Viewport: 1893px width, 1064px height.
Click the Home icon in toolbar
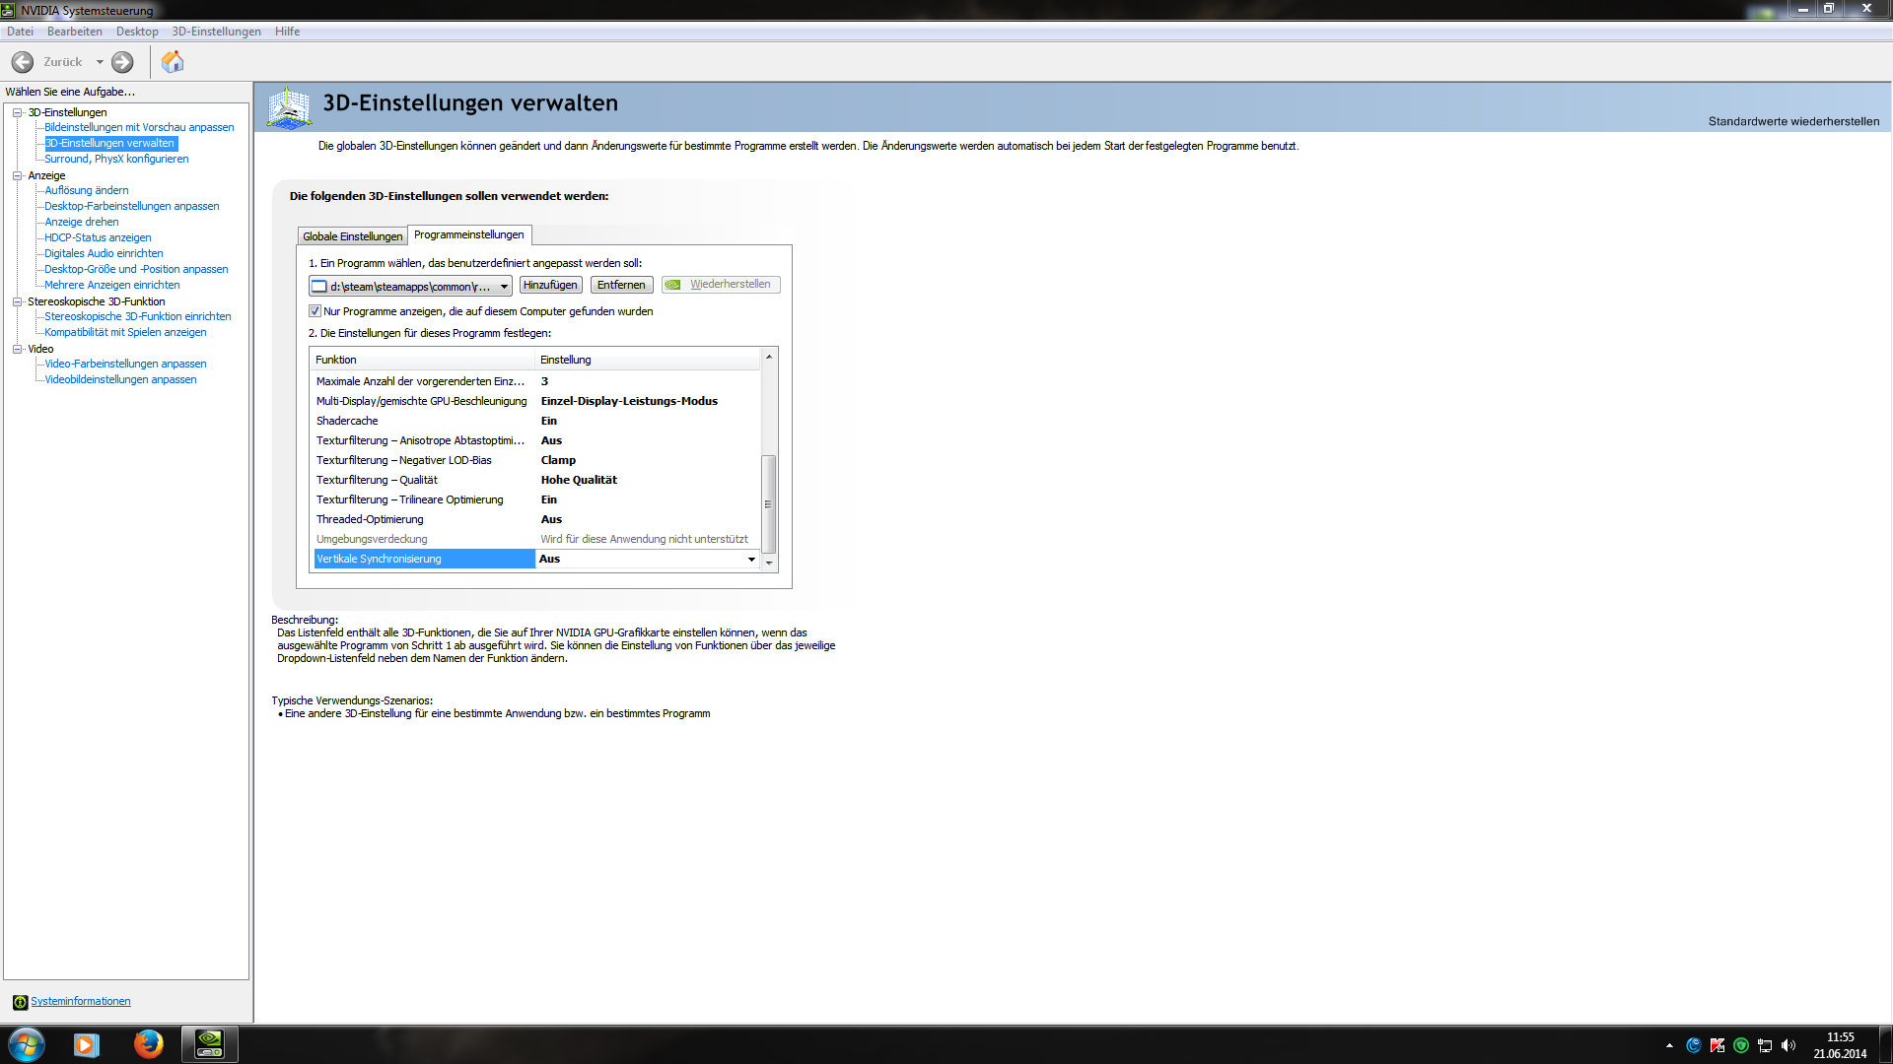tap(173, 62)
